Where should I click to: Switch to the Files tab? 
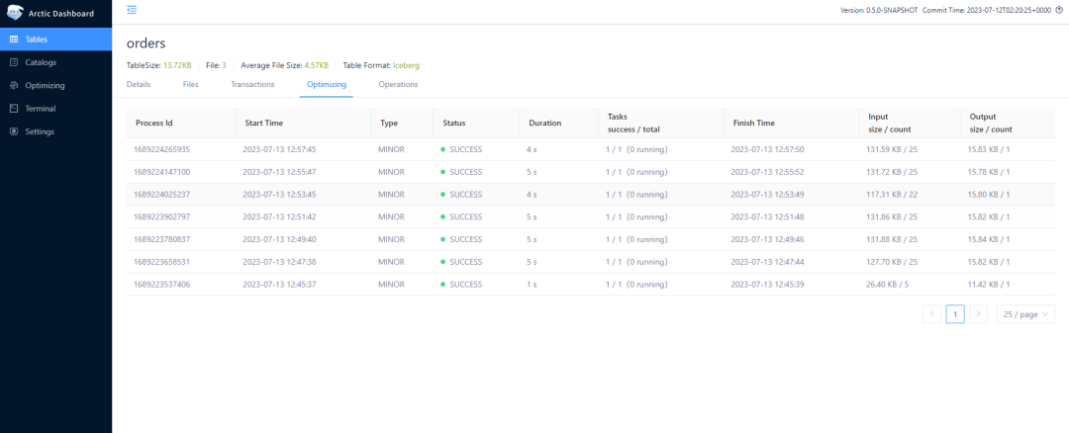[191, 84]
